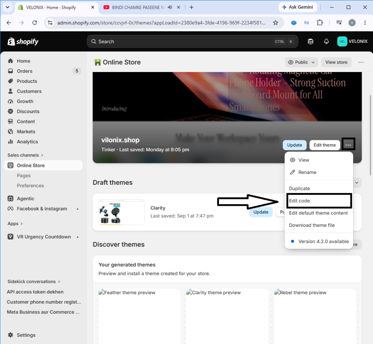This screenshot has height=344, width=373.
Task: Open the Clarity draft theme thumbnail
Action: point(121,212)
